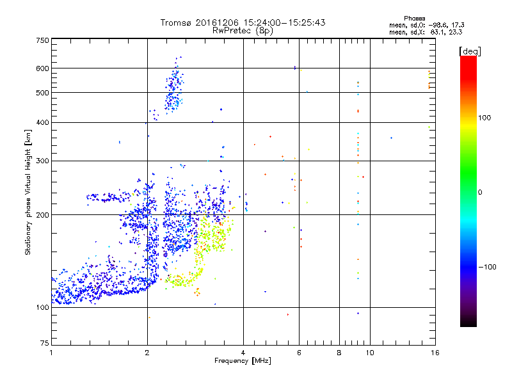Screen dimensions: 512x384
Task: Click the x-axis tick label '4'
Action: tap(243, 353)
